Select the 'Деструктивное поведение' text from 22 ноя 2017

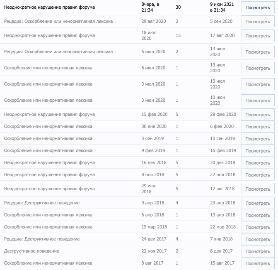[31, 251]
